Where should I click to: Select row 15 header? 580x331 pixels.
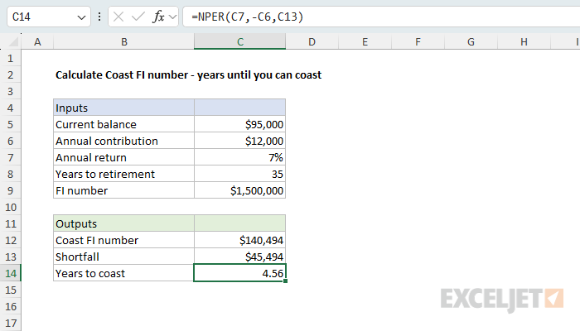coord(10,290)
